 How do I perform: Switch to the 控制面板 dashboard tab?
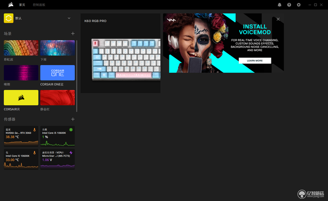point(39,5)
